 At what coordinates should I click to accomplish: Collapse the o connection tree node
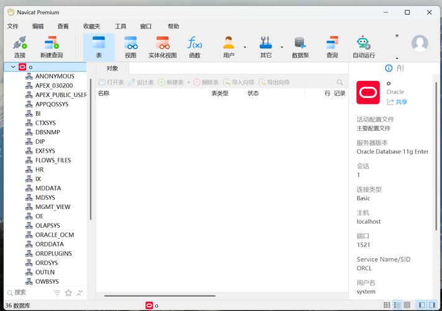pos(13,67)
